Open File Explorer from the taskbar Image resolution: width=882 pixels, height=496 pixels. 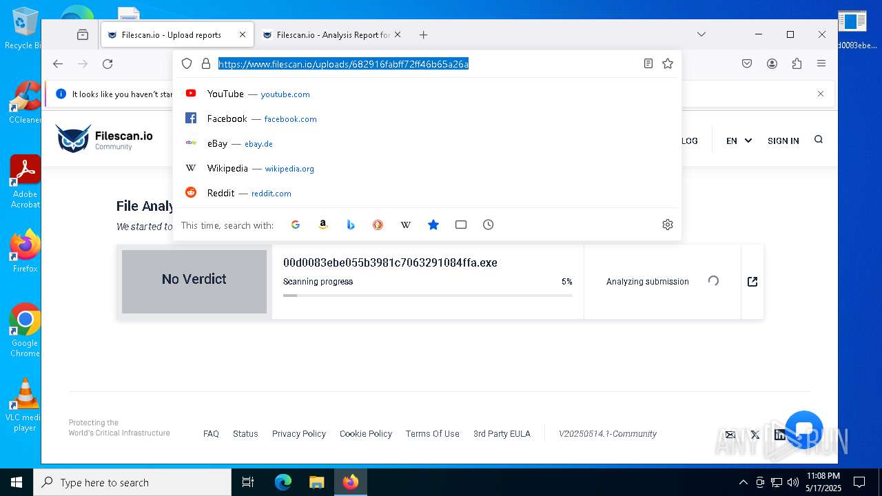pos(316,482)
